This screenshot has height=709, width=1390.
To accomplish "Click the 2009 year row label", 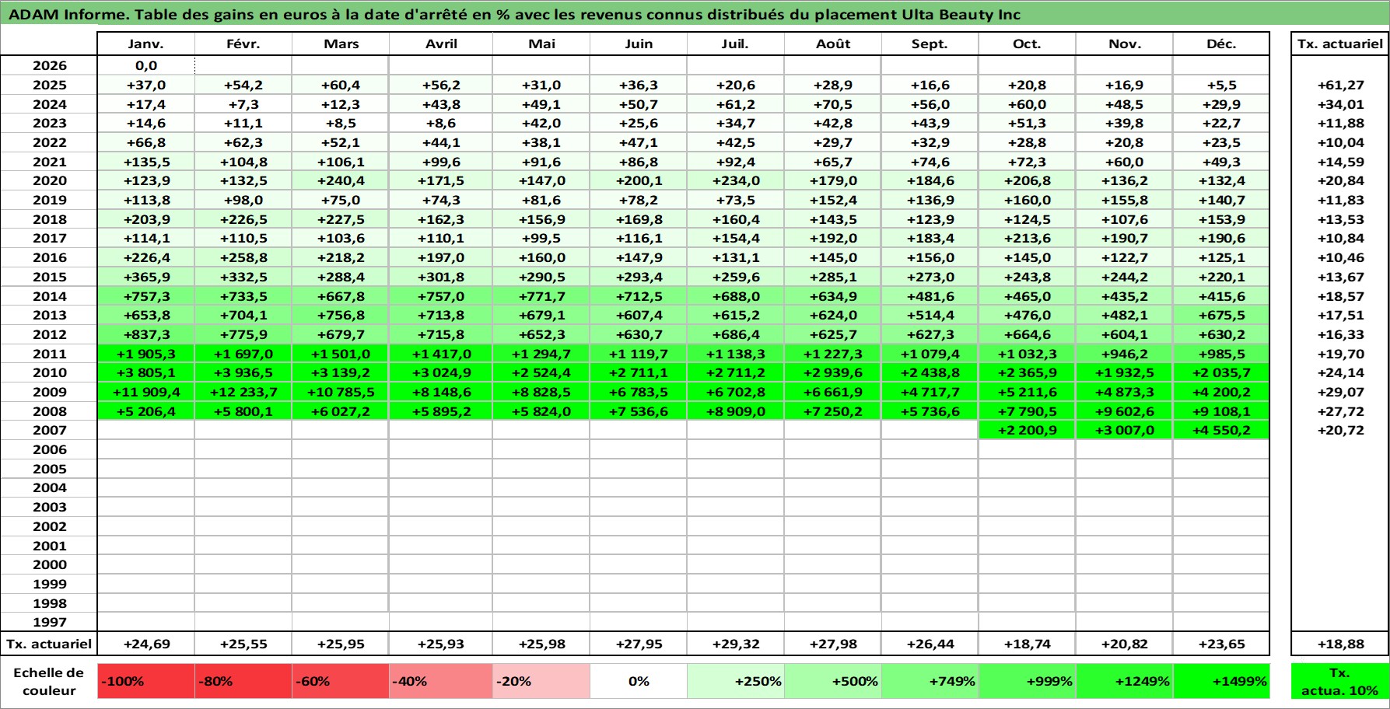I will [49, 392].
